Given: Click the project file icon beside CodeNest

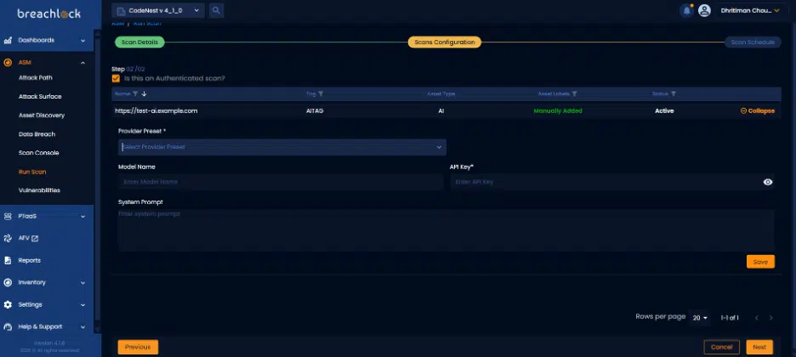Looking at the screenshot, I should pyautogui.click(x=121, y=10).
